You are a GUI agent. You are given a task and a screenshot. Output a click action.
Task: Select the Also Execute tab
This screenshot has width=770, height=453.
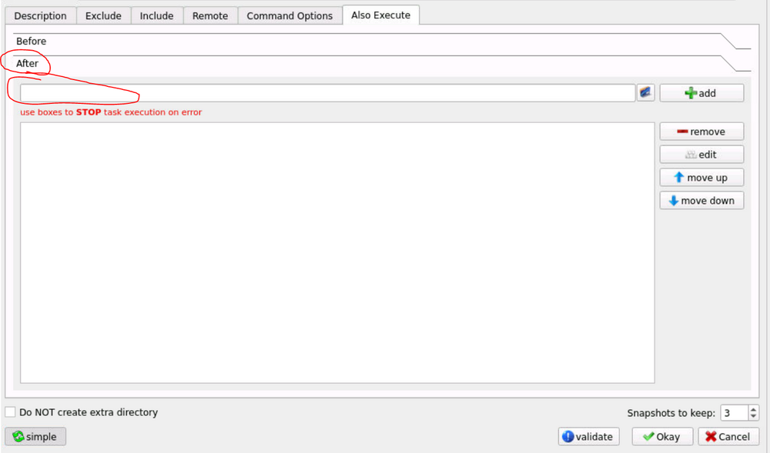coord(380,15)
